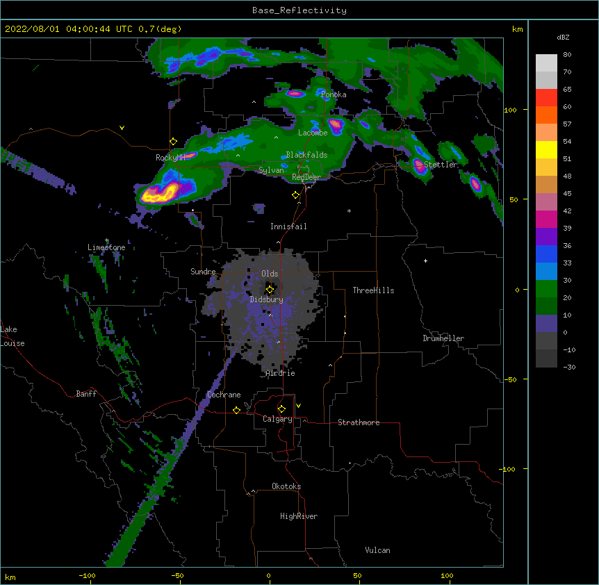Click the 80 dBZ legend value
This screenshot has height=585, width=599.
tap(567, 55)
